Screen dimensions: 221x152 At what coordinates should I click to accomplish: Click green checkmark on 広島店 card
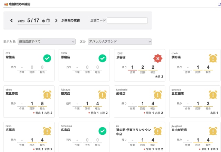point(103,131)
